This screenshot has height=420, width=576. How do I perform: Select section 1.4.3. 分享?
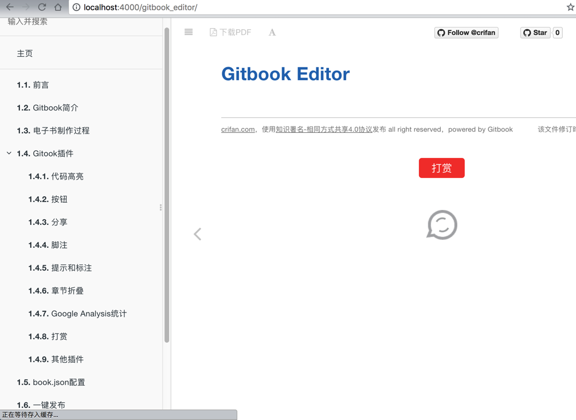pyautogui.click(x=48, y=222)
